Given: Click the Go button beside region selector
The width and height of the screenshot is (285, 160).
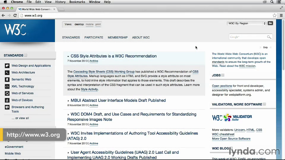Looking at the screenshot, I should (270, 23).
